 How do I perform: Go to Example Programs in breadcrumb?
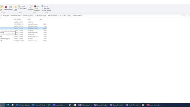pyautogui.click(x=28, y=16)
